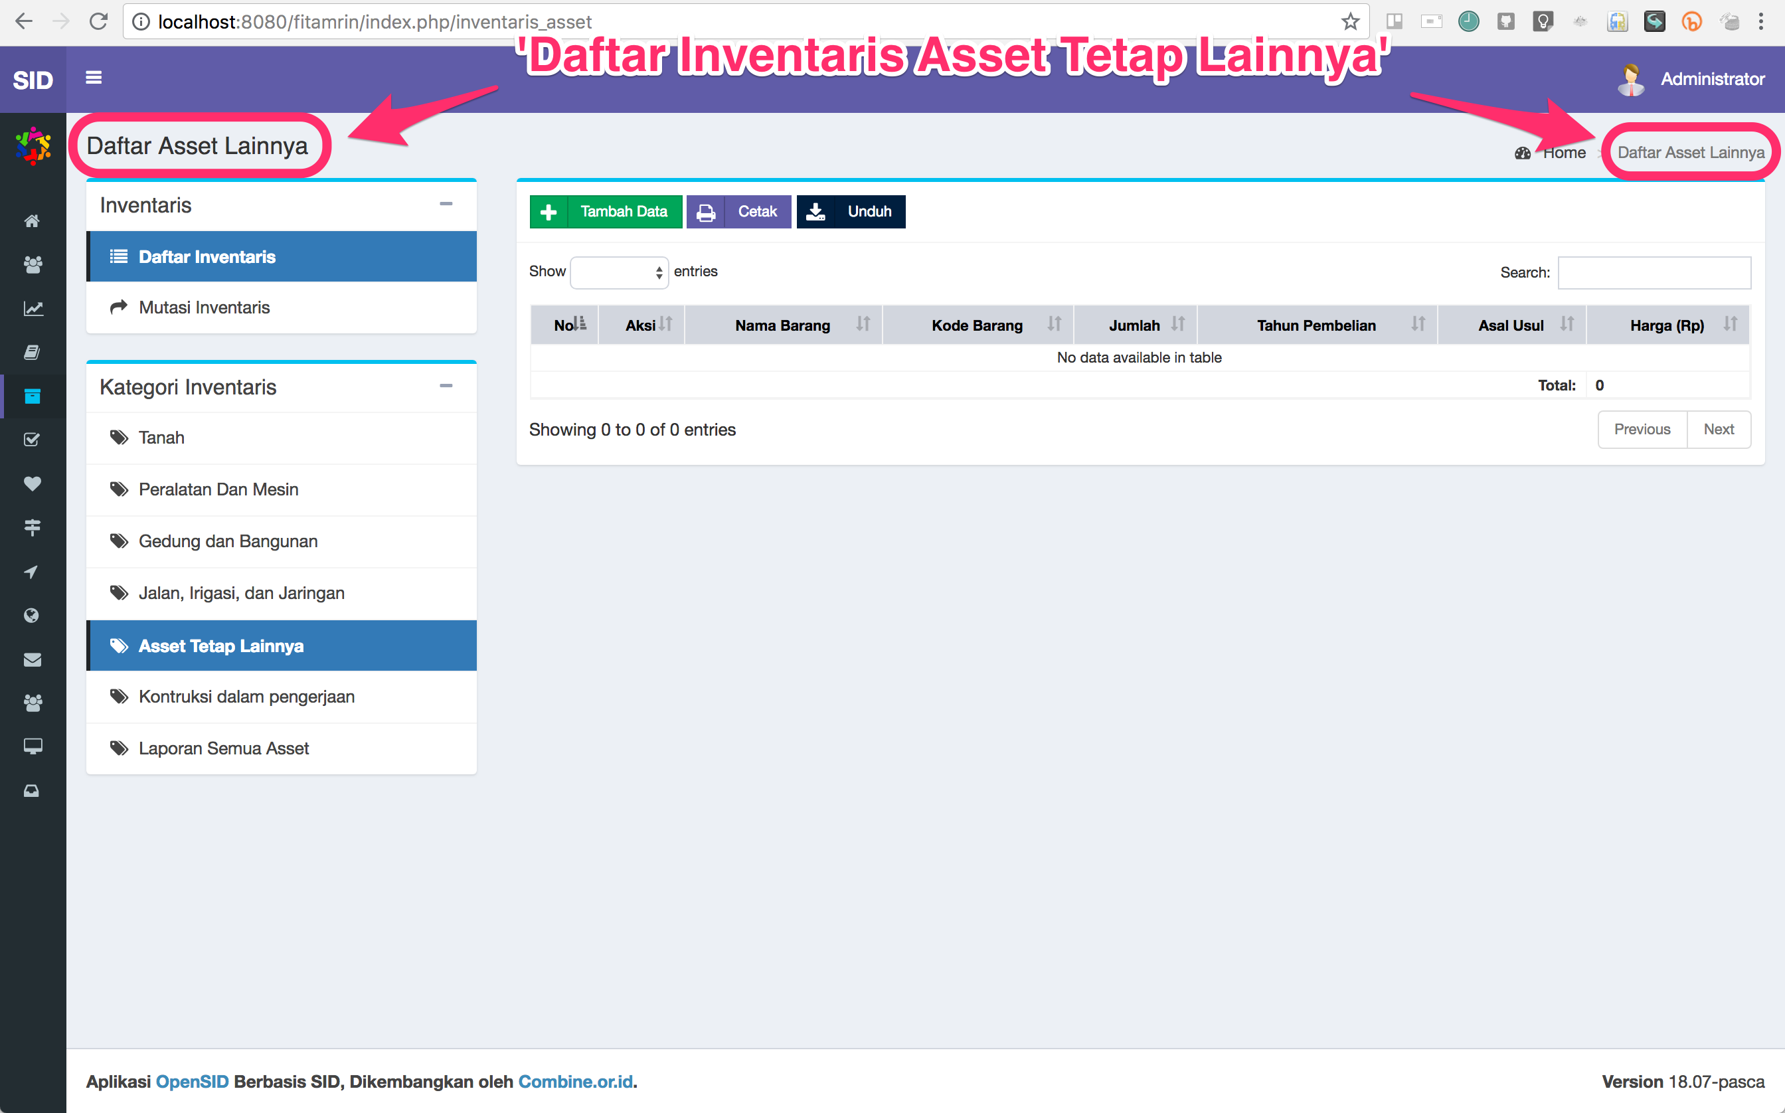1785x1113 pixels.
Task: Open the highlighted Inventaris archive box icon
Action: 33,396
